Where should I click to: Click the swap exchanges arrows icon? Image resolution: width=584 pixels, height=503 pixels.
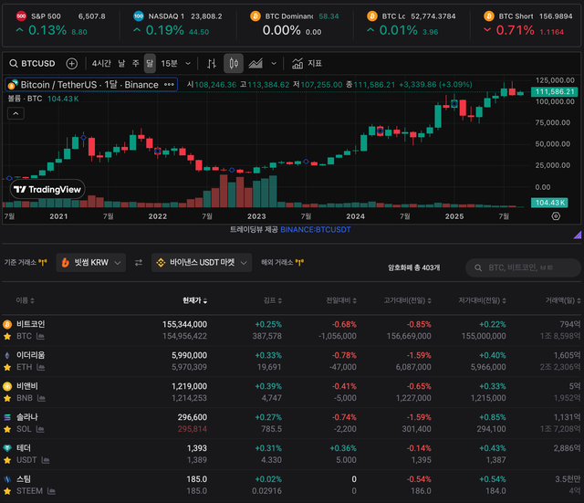[139, 263]
